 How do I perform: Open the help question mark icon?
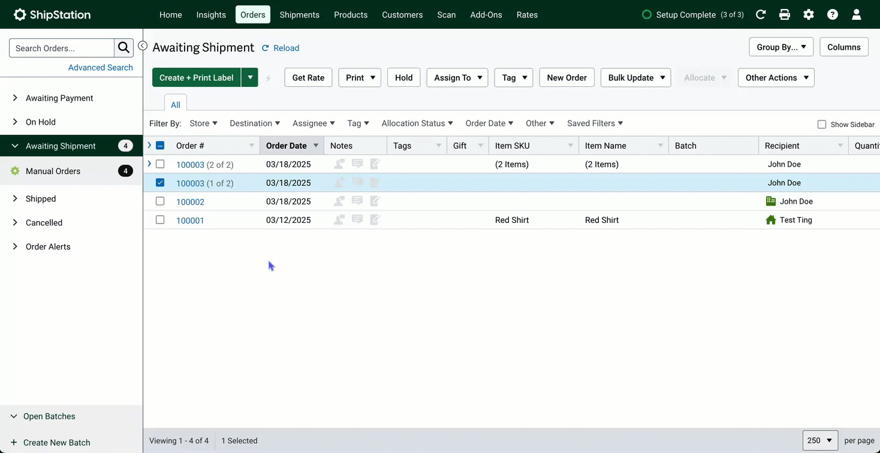(833, 14)
